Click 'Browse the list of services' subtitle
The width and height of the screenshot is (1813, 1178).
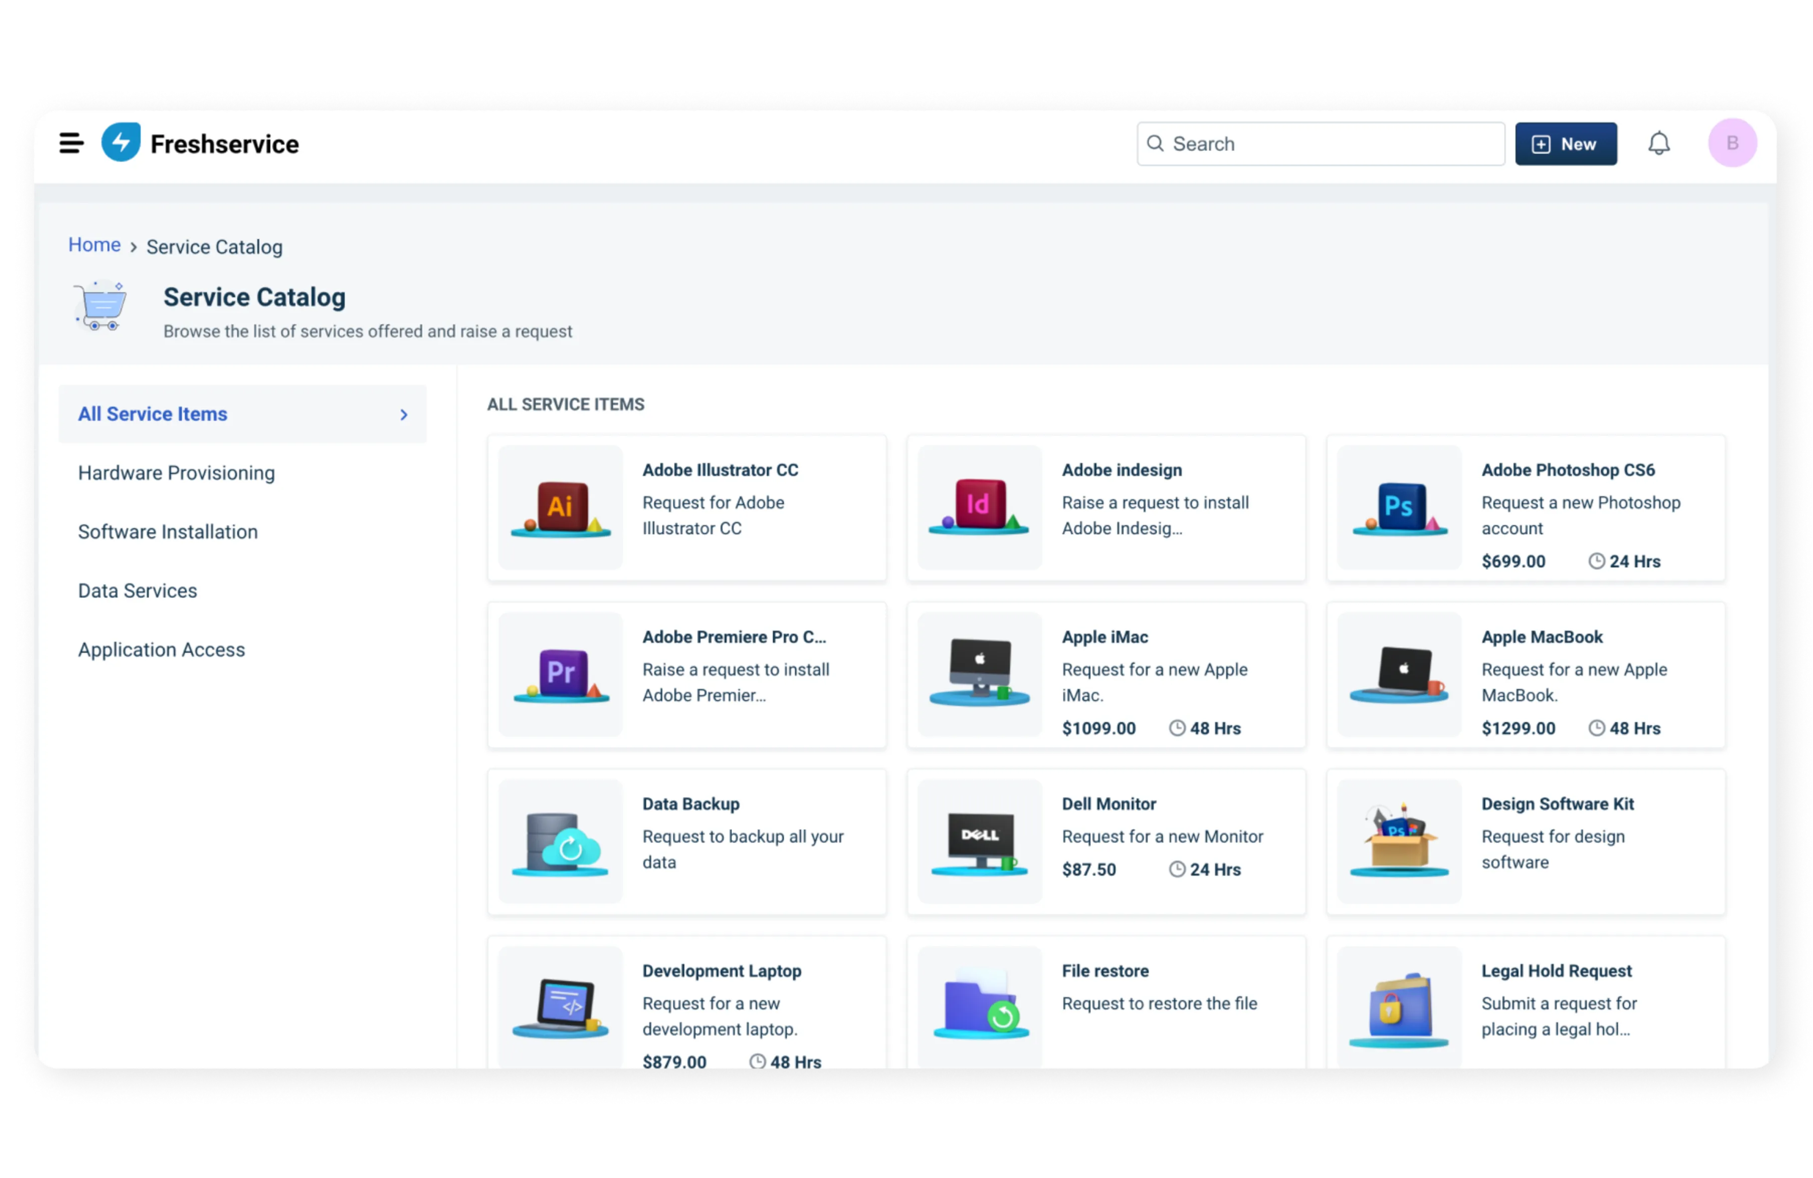(x=367, y=331)
